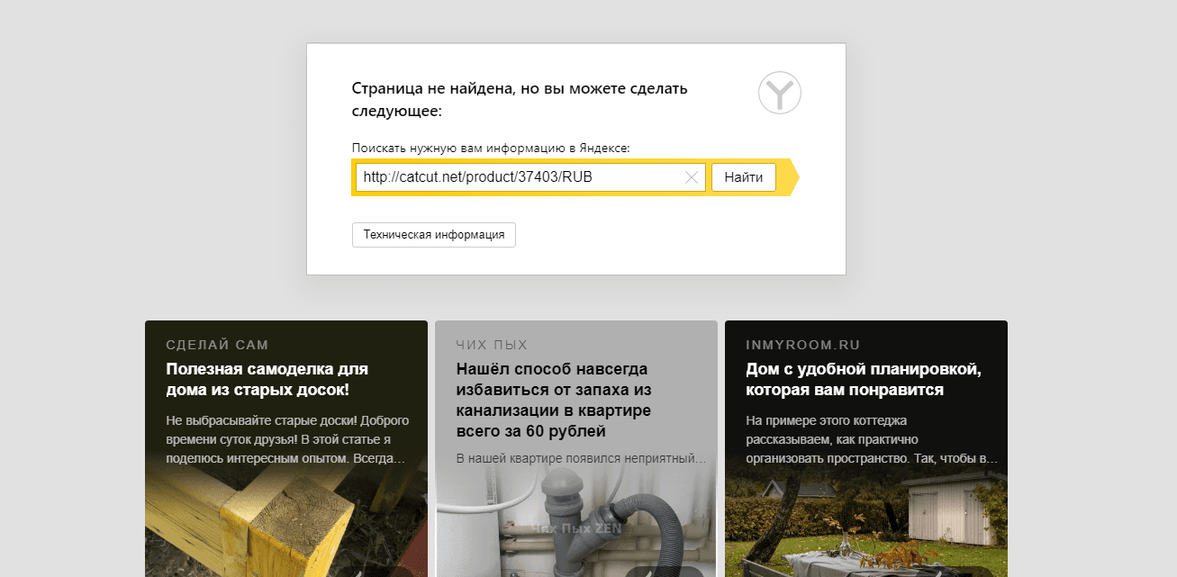Screen dimensions: 1177x577
Task: Click the 'Не выбрасывайте старые доски' description text
Action: pos(287,439)
